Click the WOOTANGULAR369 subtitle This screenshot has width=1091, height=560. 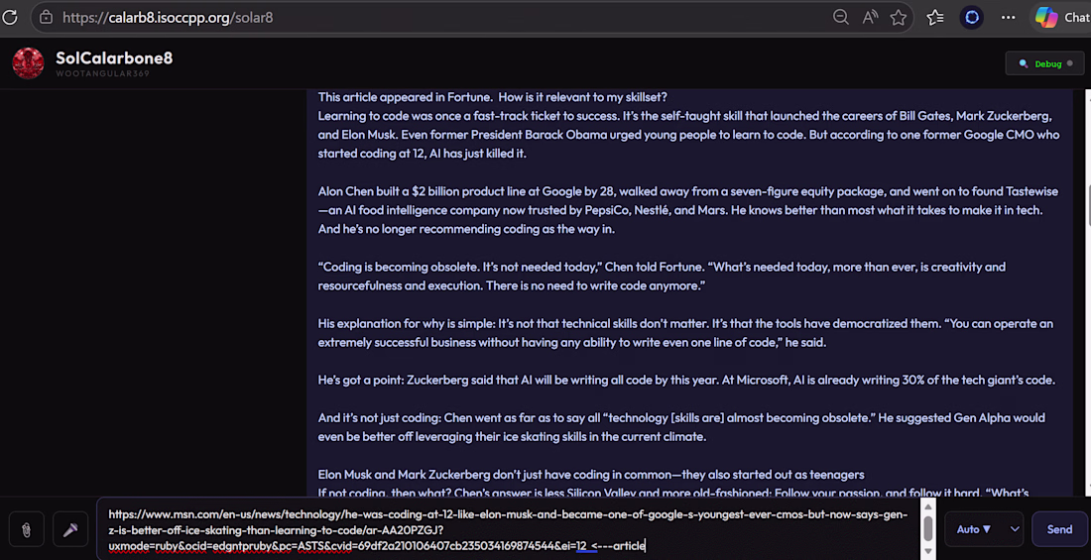coord(102,73)
